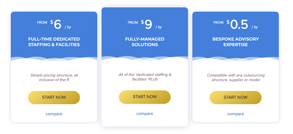
Task: Open compare link on the $9 plan
Action: click(x=145, y=113)
